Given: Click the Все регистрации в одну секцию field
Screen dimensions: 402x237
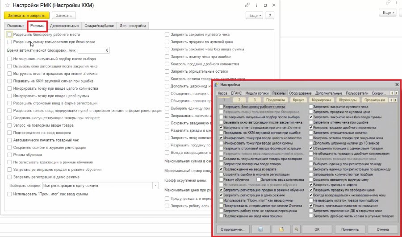Looking at the screenshot, I should click(x=97, y=186).
